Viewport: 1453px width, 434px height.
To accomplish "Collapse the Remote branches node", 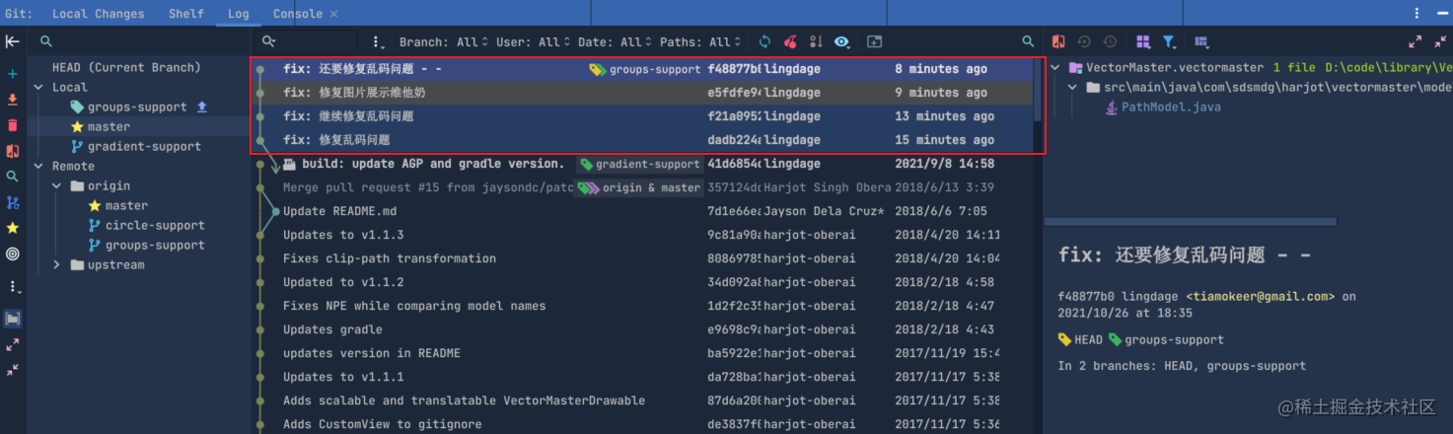I will pos(37,166).
